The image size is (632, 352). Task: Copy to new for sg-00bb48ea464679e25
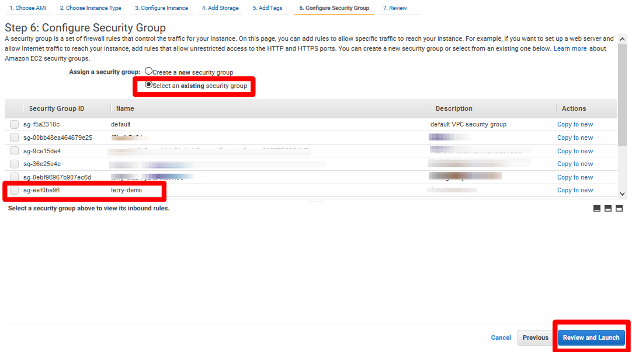click(575, 138)
